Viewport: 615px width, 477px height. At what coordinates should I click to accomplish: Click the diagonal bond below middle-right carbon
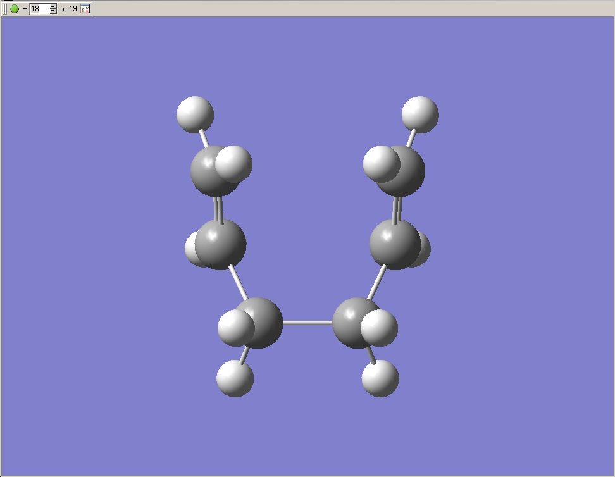377,282
